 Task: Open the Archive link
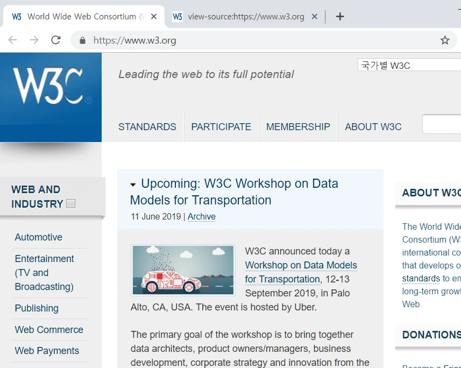[201, 217]
